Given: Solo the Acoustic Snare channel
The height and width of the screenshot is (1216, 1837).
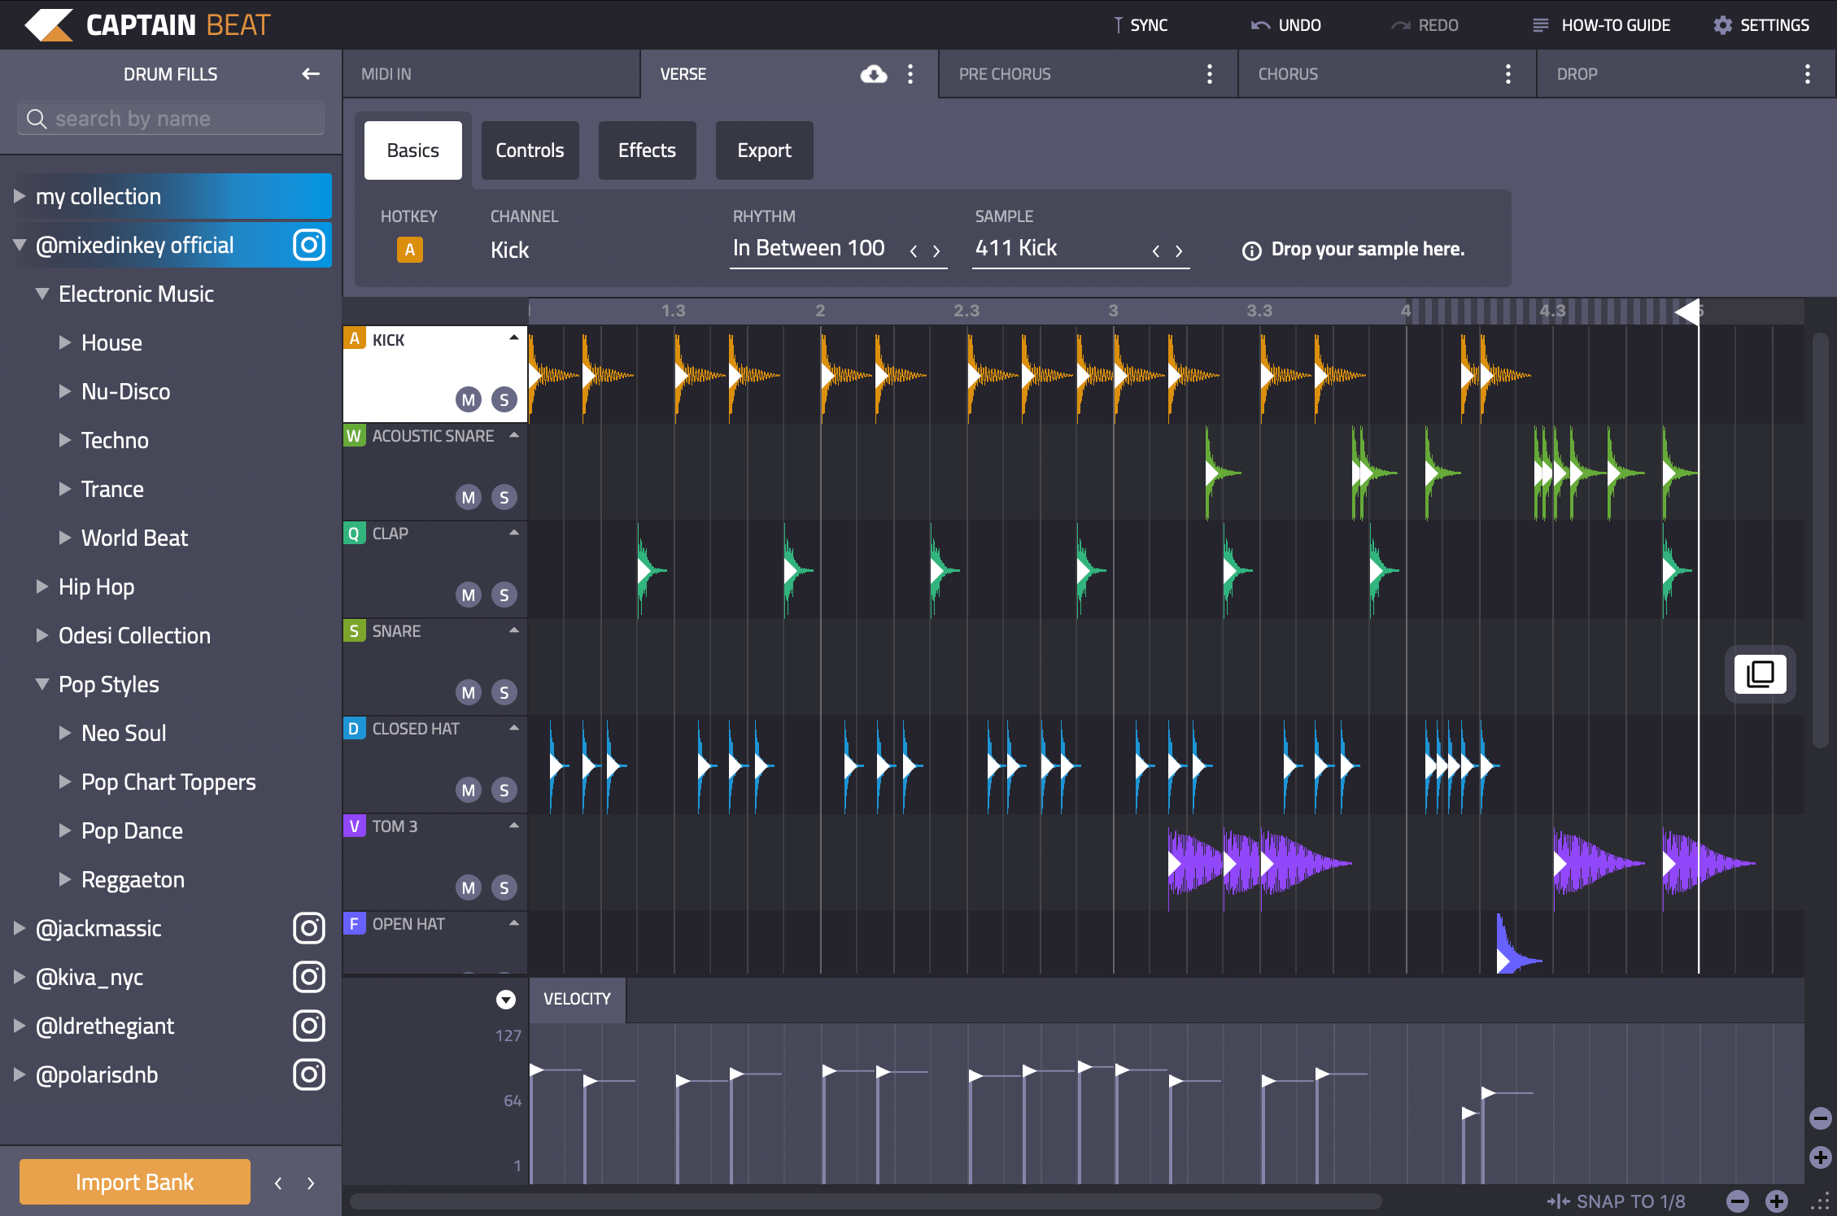Looking at the screenshot, I should (504, 497).
